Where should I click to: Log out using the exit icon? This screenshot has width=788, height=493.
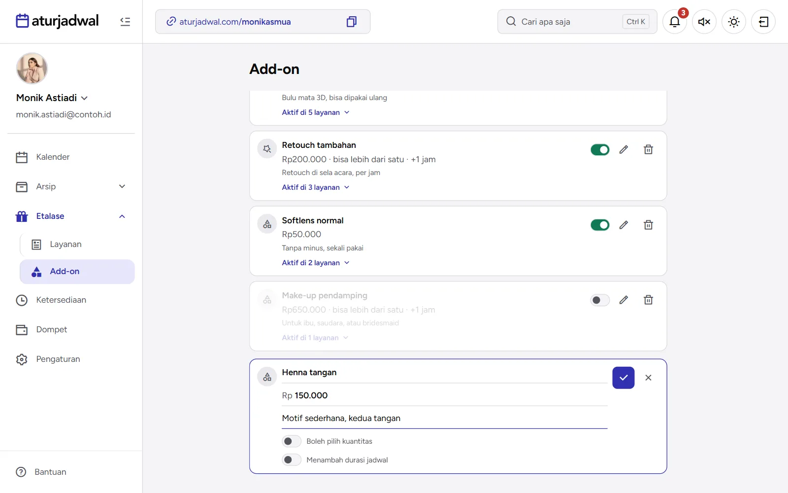763,22
